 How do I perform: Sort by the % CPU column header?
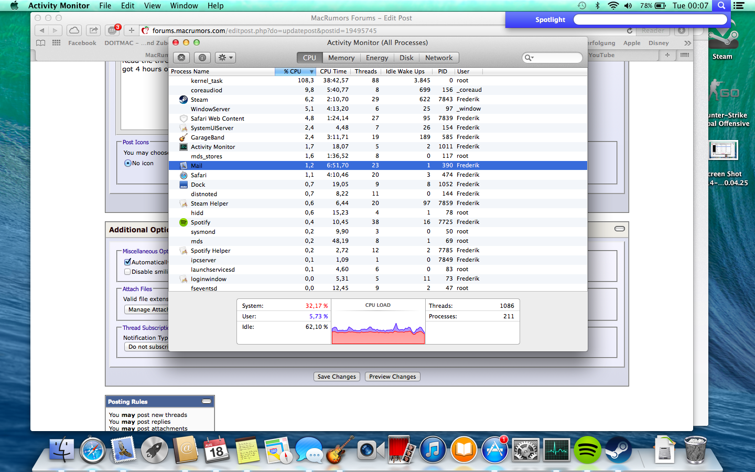pos(295,71)
